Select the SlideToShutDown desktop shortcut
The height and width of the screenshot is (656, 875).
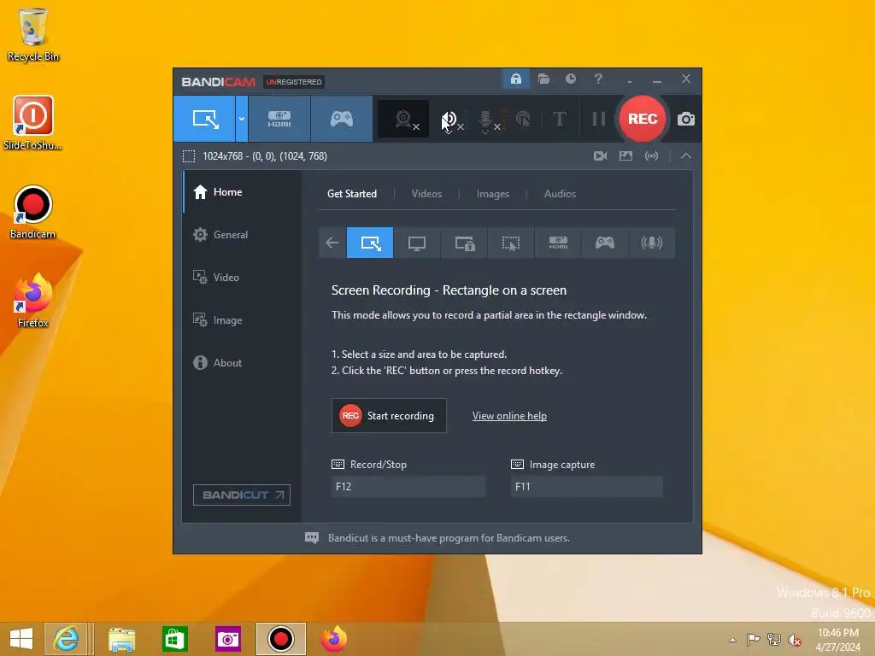tap(33, 123)
